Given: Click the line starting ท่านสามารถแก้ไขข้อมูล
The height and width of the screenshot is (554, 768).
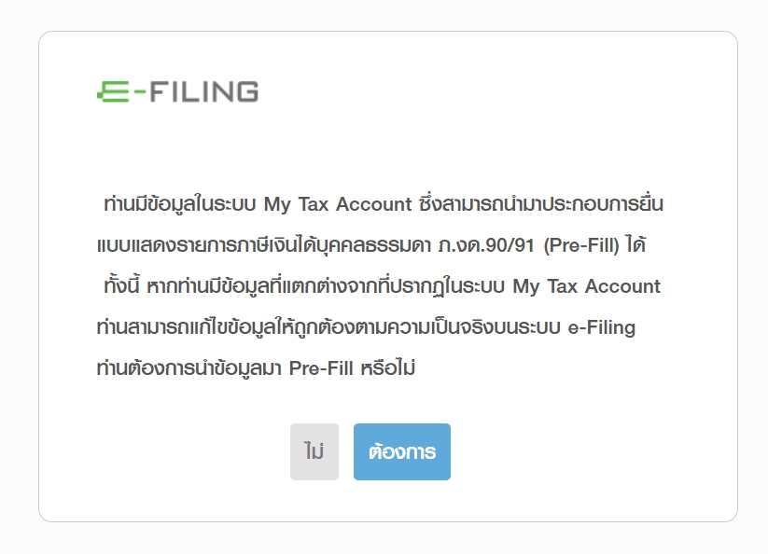Looking at the screenshot, I should pyautogui.click(x=366, y=327).
